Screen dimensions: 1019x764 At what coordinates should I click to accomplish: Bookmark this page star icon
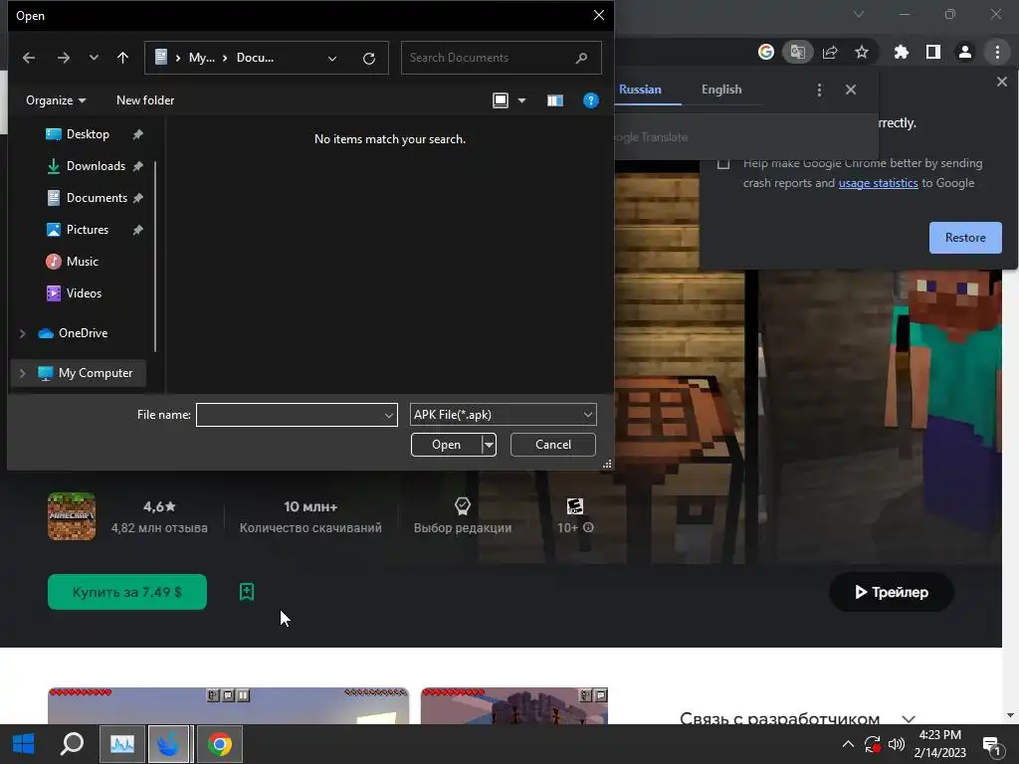[862, 52]
